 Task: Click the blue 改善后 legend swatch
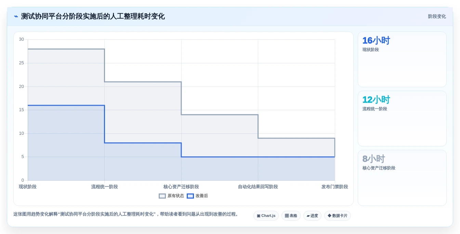tap(190, 196)
